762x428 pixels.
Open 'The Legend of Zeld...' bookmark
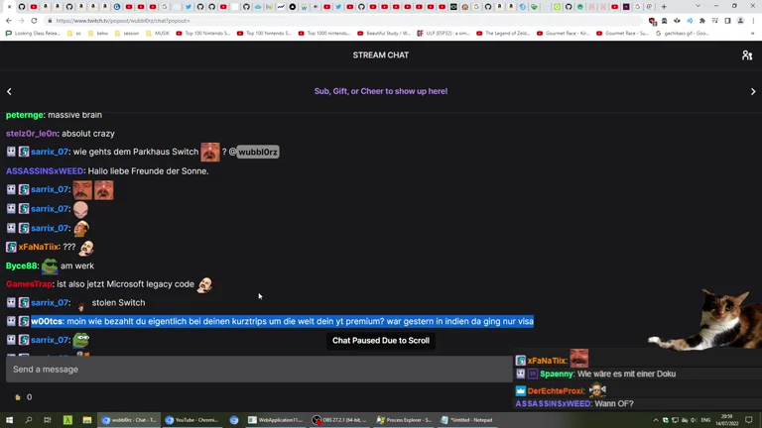503,34
